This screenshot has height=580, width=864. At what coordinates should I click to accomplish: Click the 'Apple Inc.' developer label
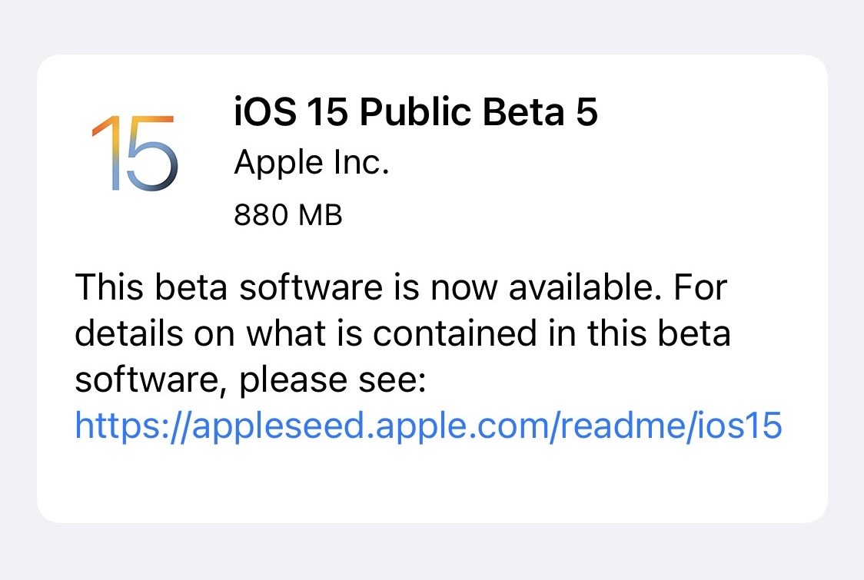click(x=311, y=163)
